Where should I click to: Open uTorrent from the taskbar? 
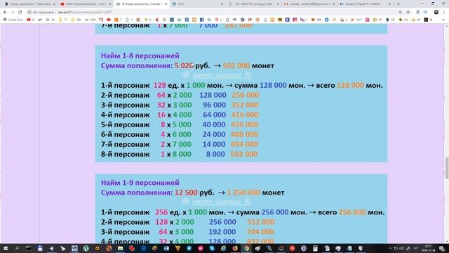click(x=86, y=248)
